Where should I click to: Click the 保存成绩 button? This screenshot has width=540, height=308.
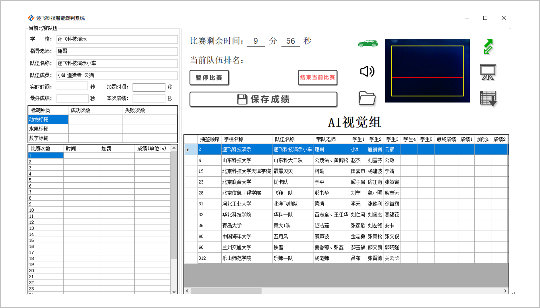tap(263, 99)
